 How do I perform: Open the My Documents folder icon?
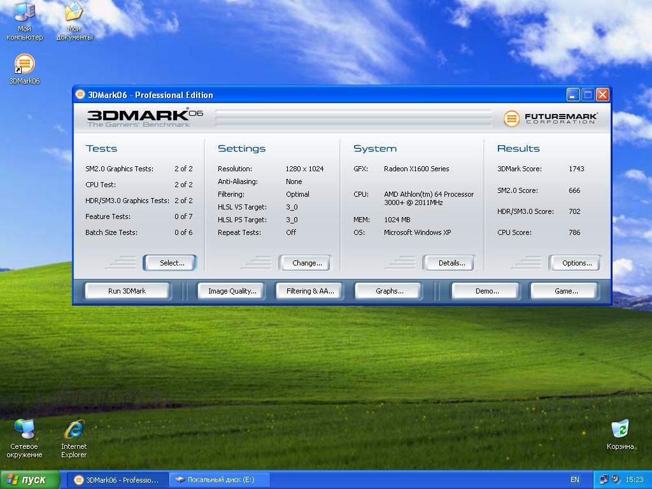point(74,21)
